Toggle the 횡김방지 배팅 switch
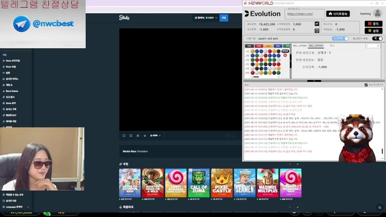 click(377, 39)
